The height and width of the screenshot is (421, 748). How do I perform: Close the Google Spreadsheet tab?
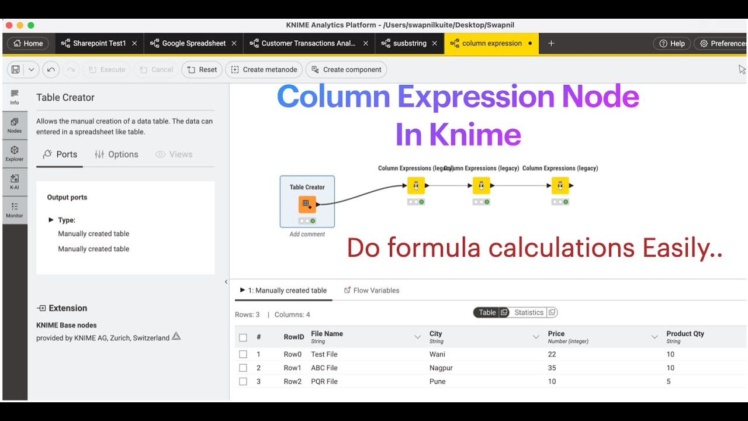click(x=234, y=43)
